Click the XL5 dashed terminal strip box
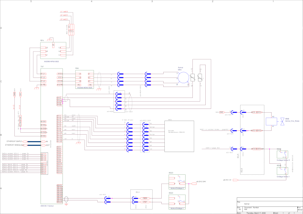The image size is (303, 214). point(252,140)
